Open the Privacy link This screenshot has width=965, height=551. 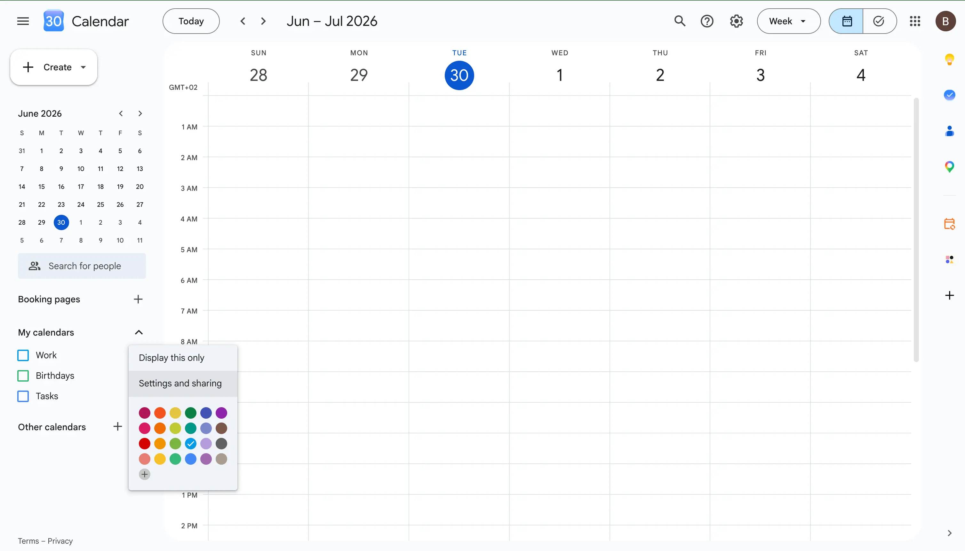[60, 541]
